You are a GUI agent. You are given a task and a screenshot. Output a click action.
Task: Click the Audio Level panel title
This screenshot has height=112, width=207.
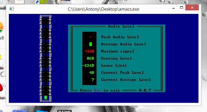121,26
